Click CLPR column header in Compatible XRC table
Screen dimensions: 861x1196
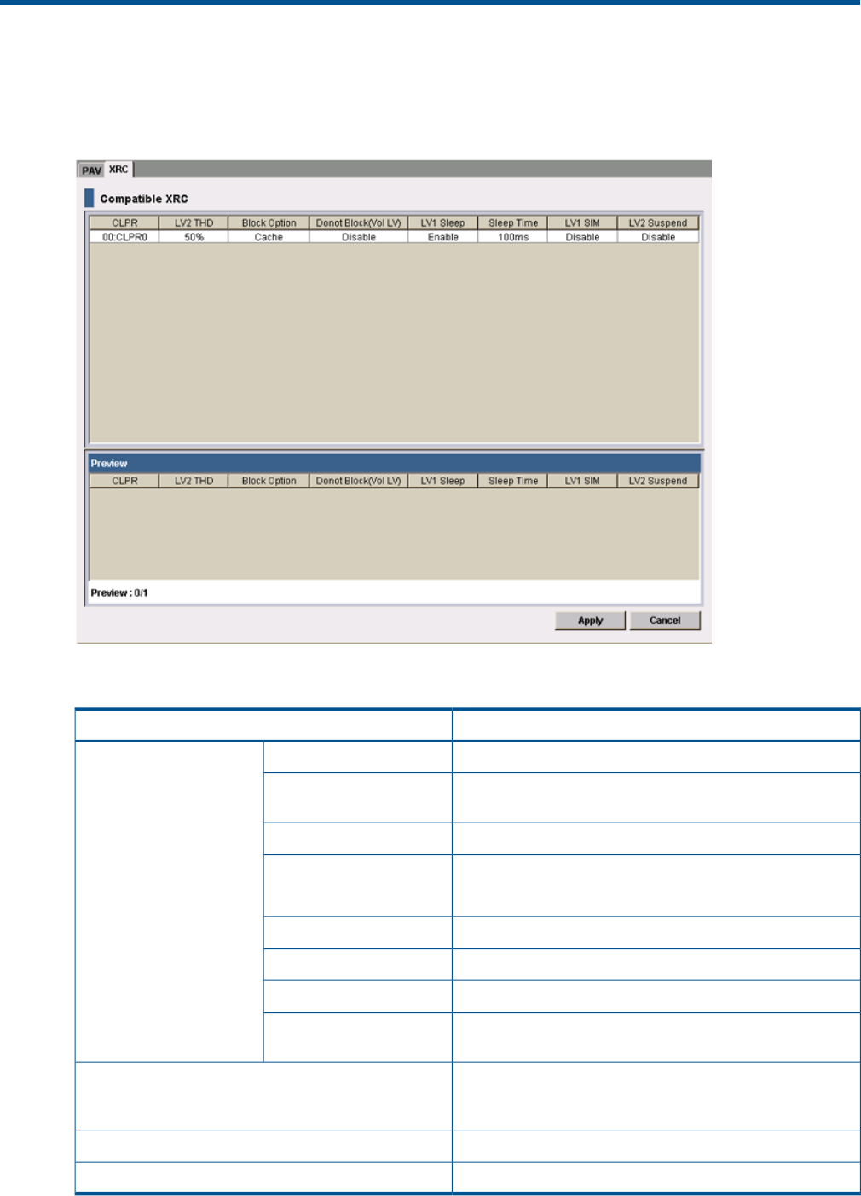point(124,223)
